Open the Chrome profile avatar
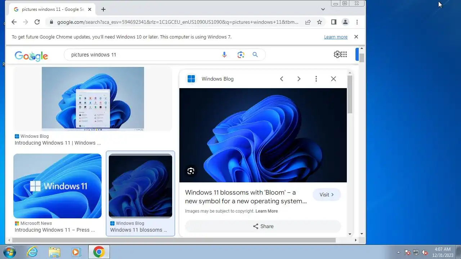The height and width of the screenshot is (259, 461). (x=345, y=22)
